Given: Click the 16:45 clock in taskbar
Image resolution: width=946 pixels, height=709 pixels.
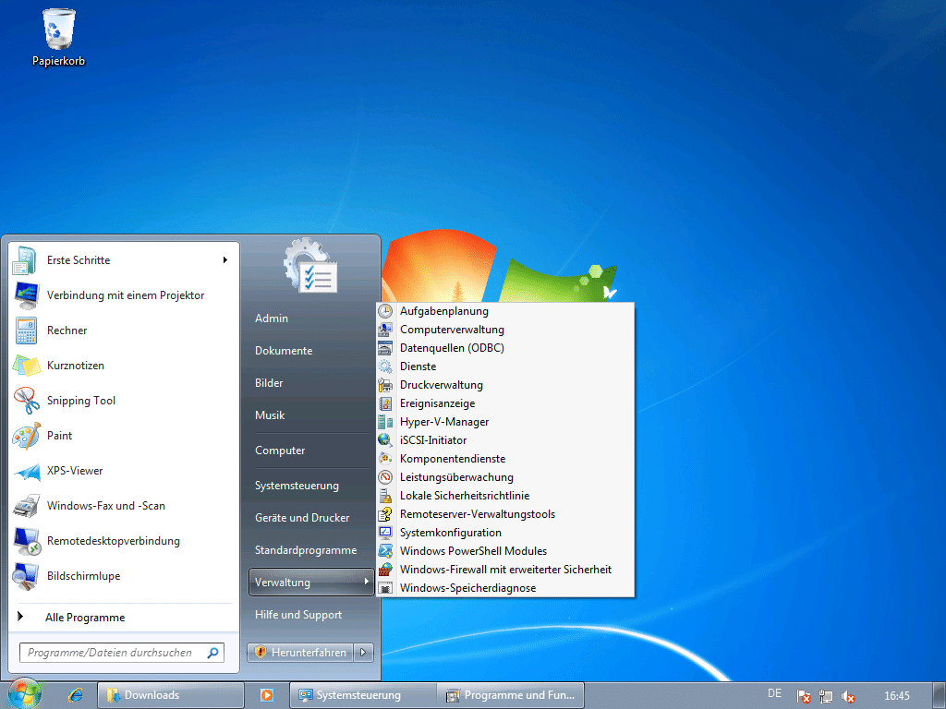Looking at the screenshot, I should coord(896,696).
